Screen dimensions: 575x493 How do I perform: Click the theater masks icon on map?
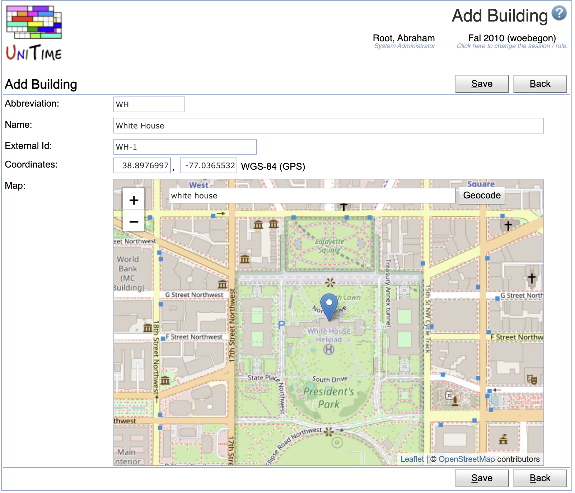[532, 379]
